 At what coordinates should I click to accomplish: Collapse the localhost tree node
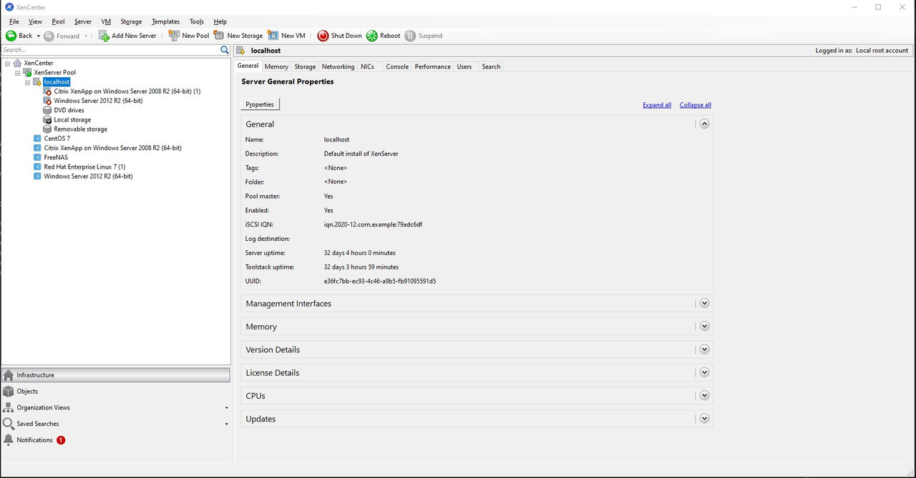pyautogui.click(x=28, y=82)
